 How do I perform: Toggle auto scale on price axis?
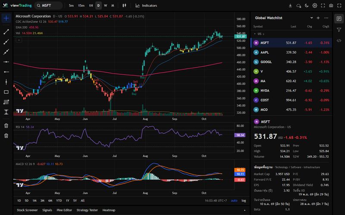[234, 200]
